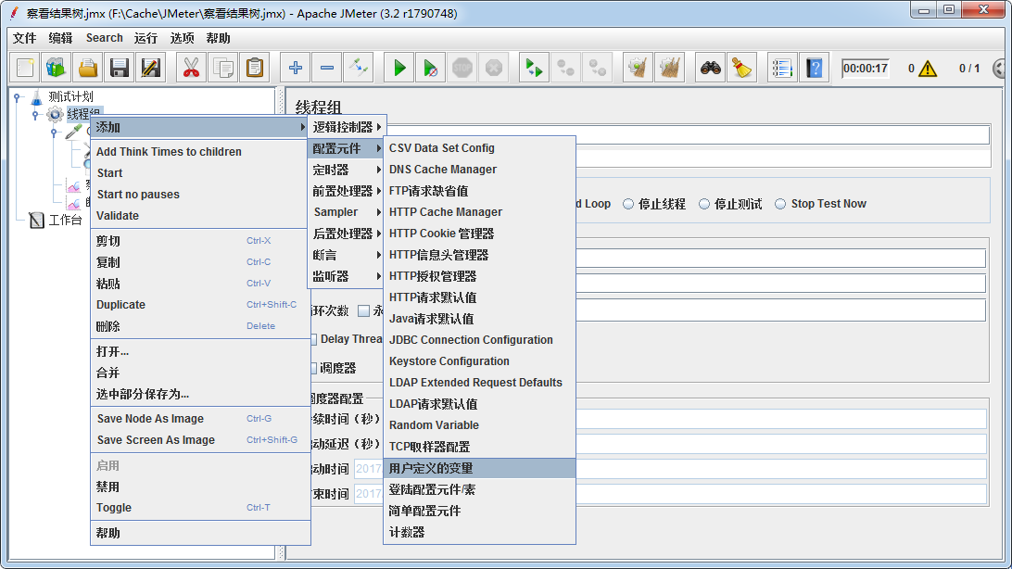This screenshot has width=1012, height=569.
Task: Select the Stop Test Now radio button
Action: [780, 204]
